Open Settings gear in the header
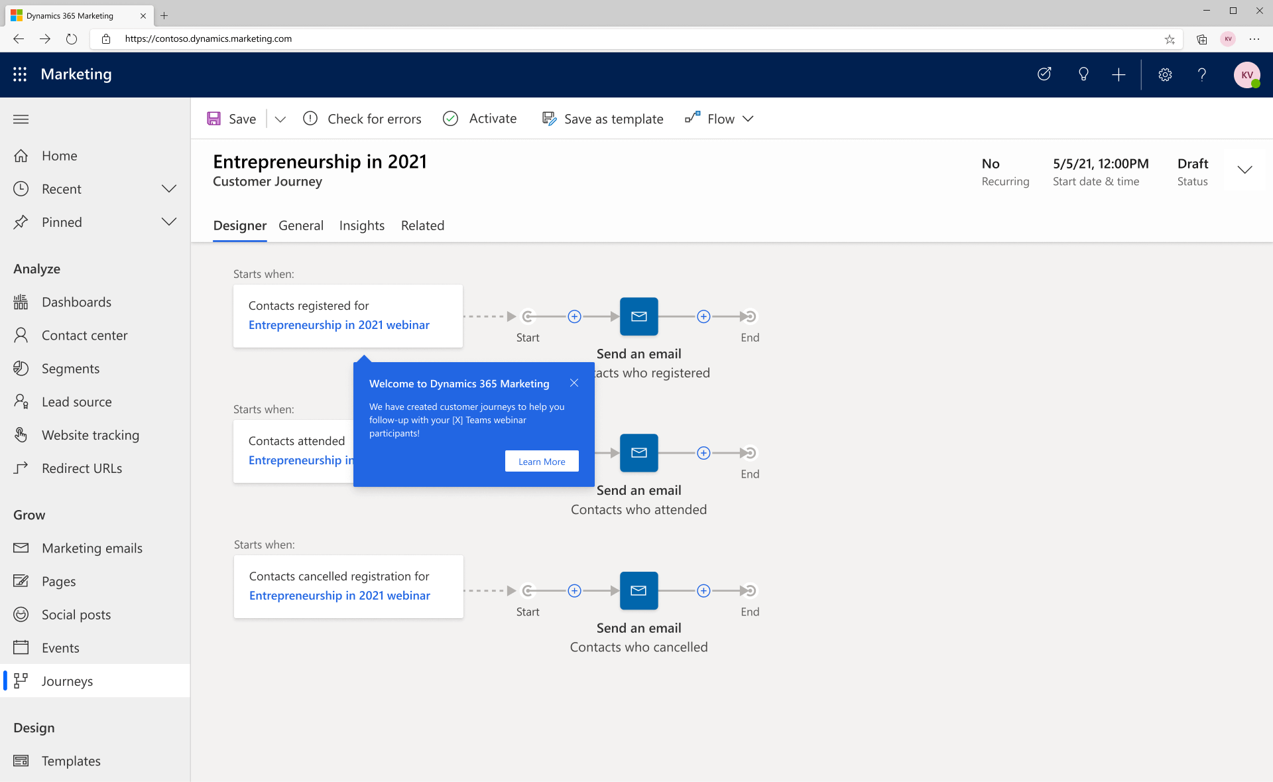Image resolution: width=1273 pixels, height=782 pixels. (1165, 74)
